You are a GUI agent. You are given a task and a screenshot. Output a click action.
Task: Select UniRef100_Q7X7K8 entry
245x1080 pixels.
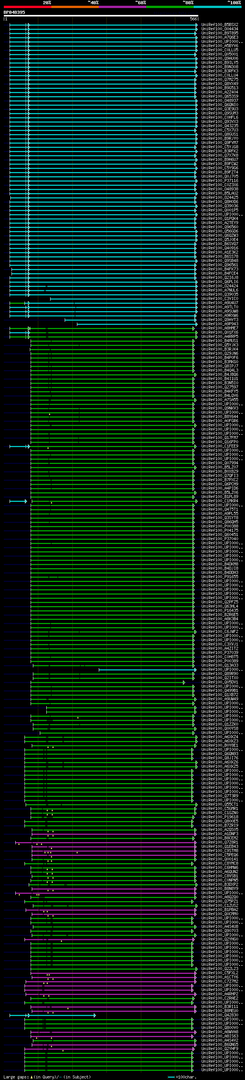[x=220, y=156]
